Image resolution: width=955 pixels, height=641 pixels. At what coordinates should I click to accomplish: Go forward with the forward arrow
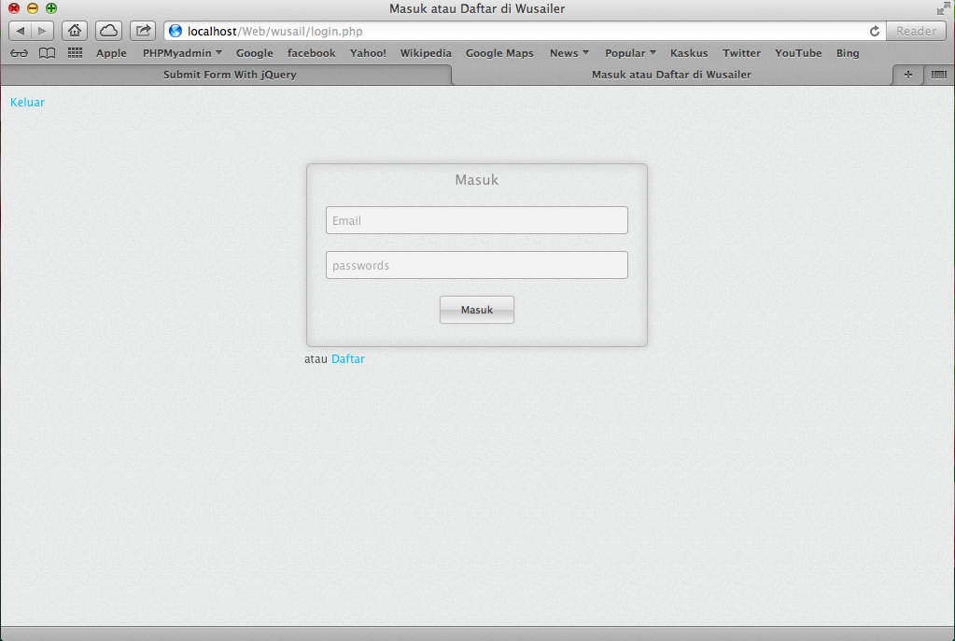click(x=42, y=31)
